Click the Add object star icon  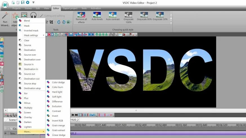pyautogui.click(x=15, y=16)
